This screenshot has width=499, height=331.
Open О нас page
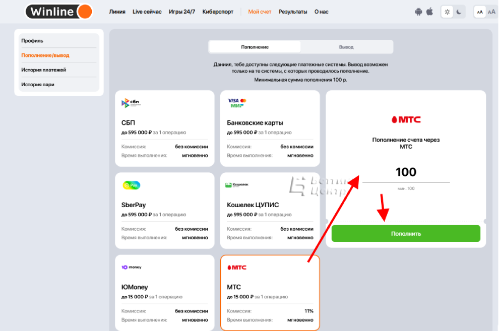(x=322, y=12)
